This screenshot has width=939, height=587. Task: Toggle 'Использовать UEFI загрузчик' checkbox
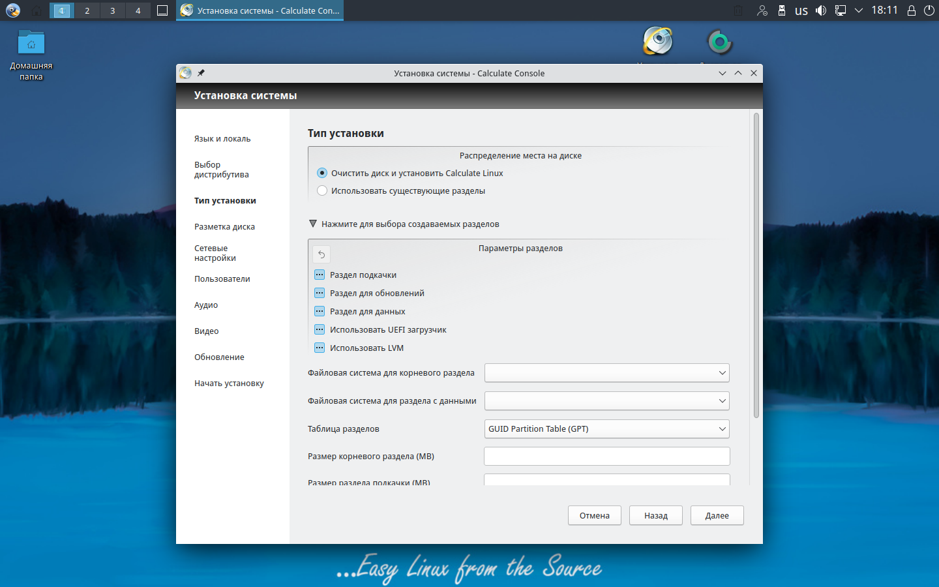pyautogui.click(x=320, y=329)
